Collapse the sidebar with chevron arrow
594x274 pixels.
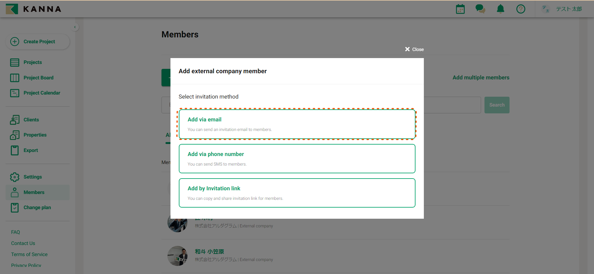point(75,27)
